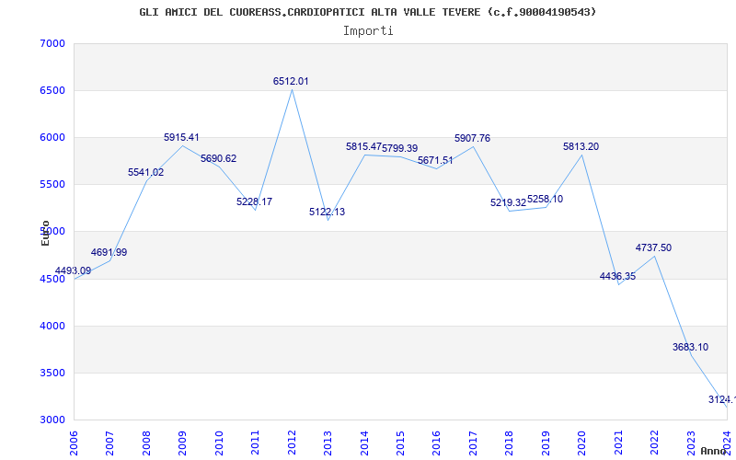Viewport: 736px width, 460px height.
Task: Click the 2019 year label
Action: (x=546, y=442)
